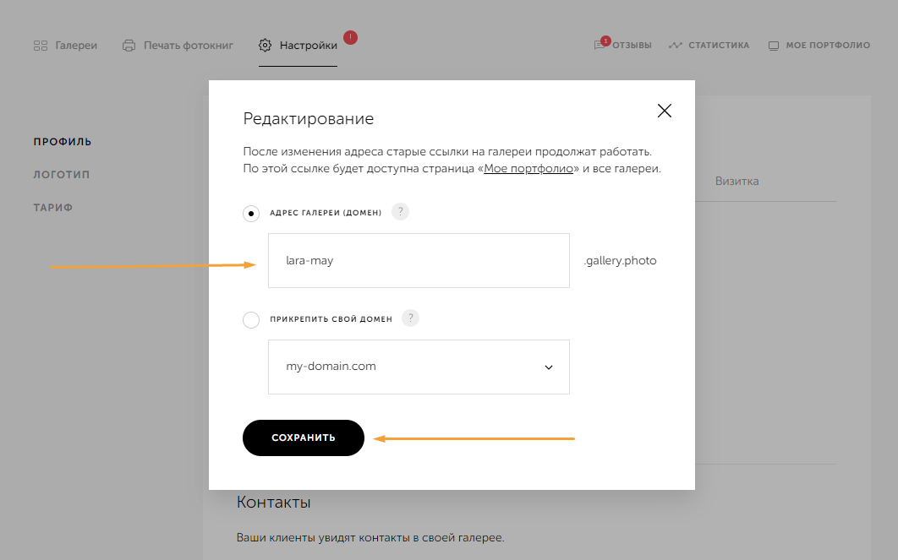
Task: Click the lara-may domain input field
Action: point(419,261)
